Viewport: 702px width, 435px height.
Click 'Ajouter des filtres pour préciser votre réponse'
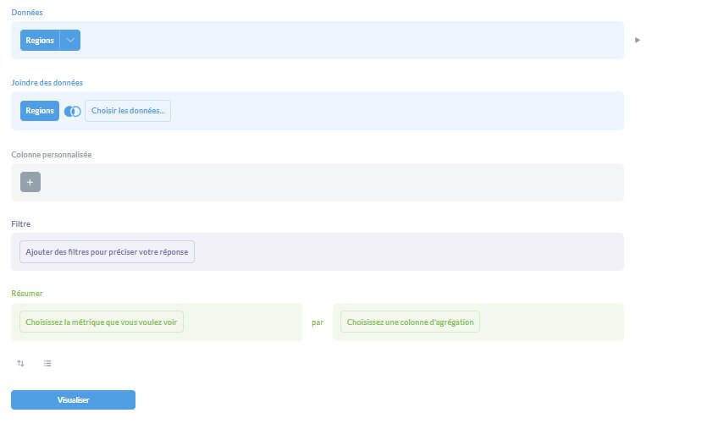coord(107,252)
